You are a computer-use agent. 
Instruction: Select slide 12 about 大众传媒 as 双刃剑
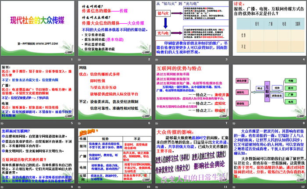click(x=269, y=156)
